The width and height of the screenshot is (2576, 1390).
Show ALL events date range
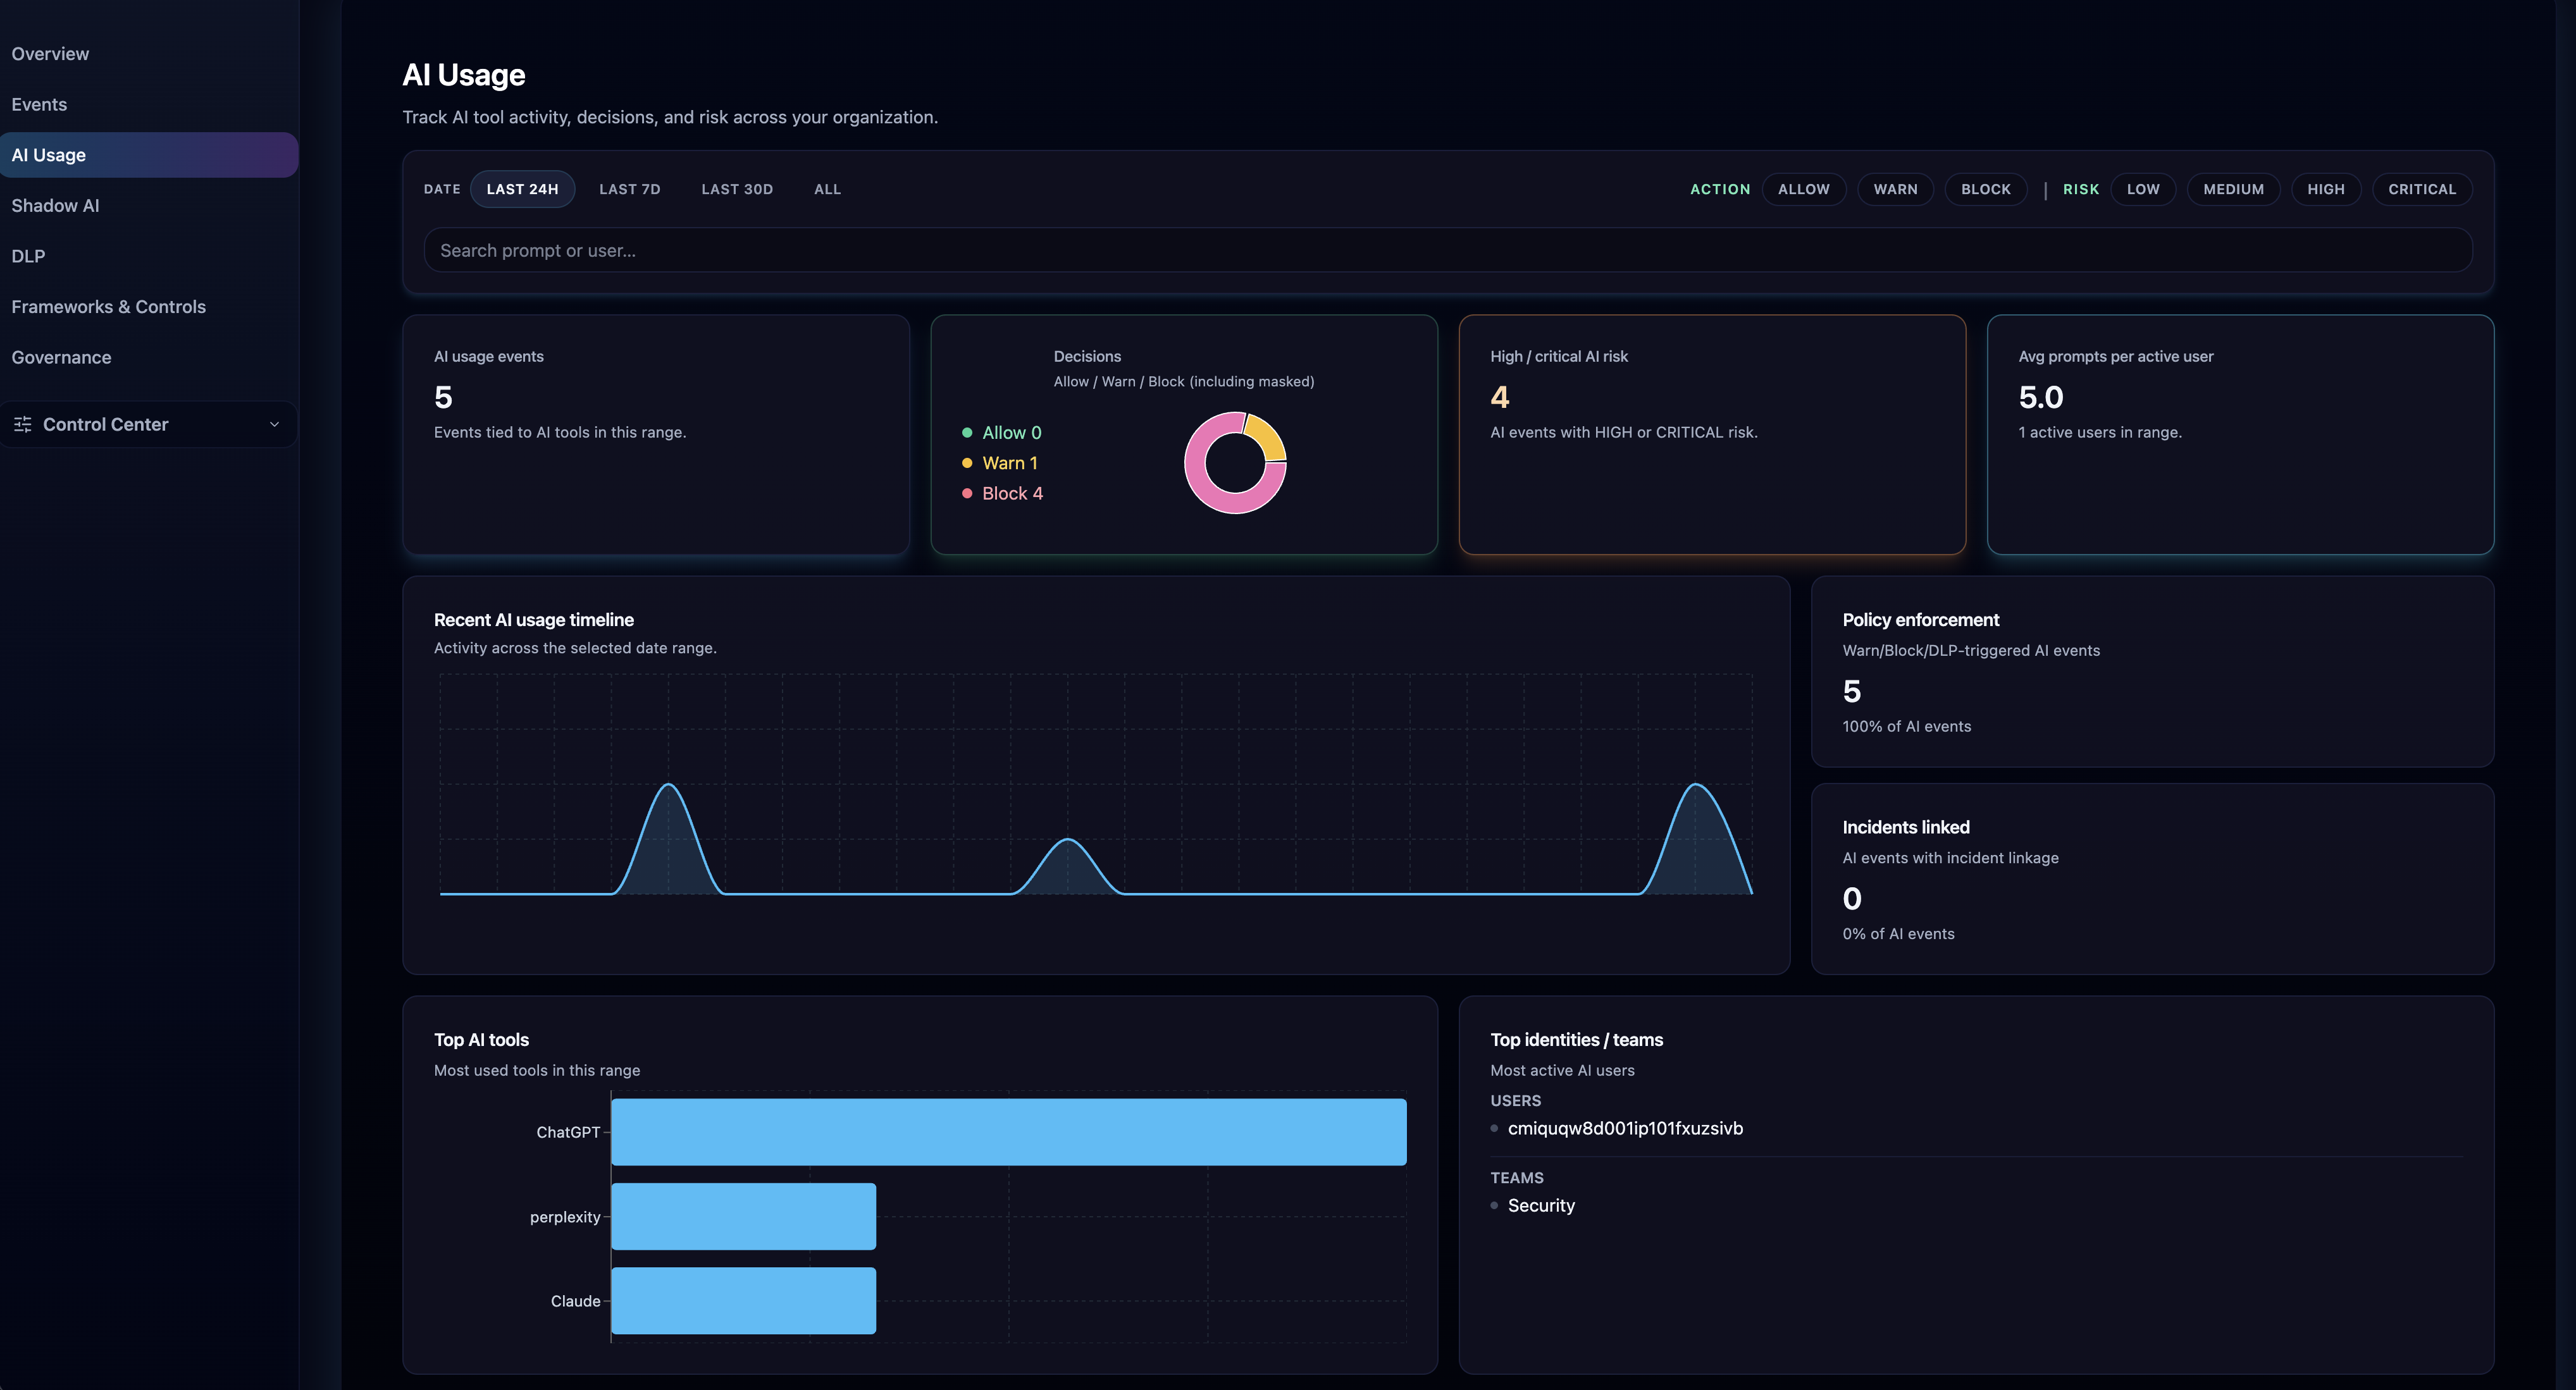click(827, 189)
